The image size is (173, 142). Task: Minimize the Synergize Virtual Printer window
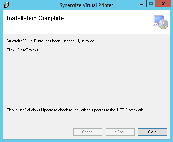142,4
